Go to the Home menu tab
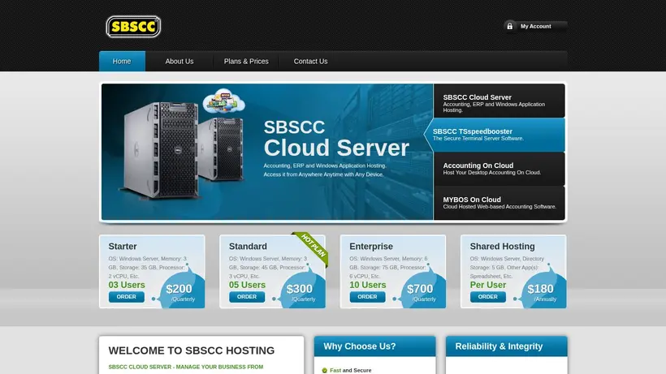This screenshot has height=374, width=666. point(122,61)
